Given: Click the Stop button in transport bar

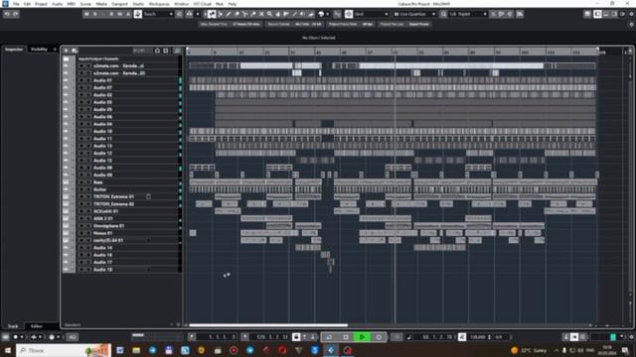Looking at the screenshot, I should 346,337.
